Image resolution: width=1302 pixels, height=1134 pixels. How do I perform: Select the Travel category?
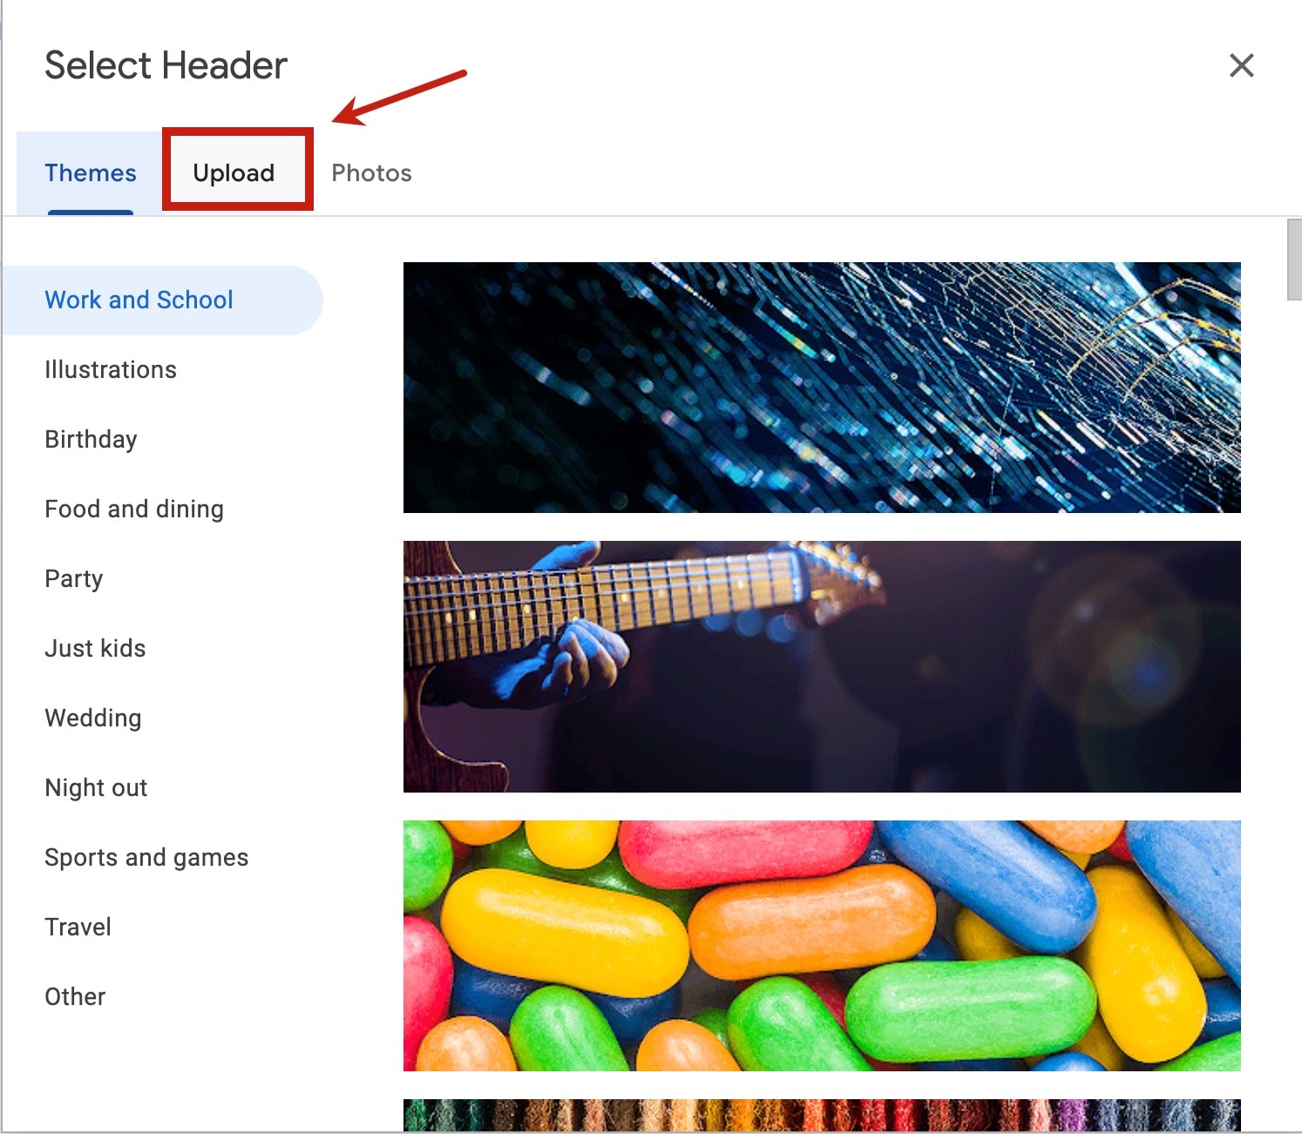pyautogui.click(x=78, y=927)
